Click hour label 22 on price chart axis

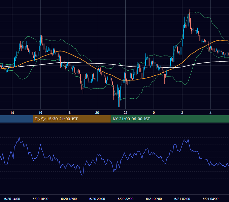[126, 113]
